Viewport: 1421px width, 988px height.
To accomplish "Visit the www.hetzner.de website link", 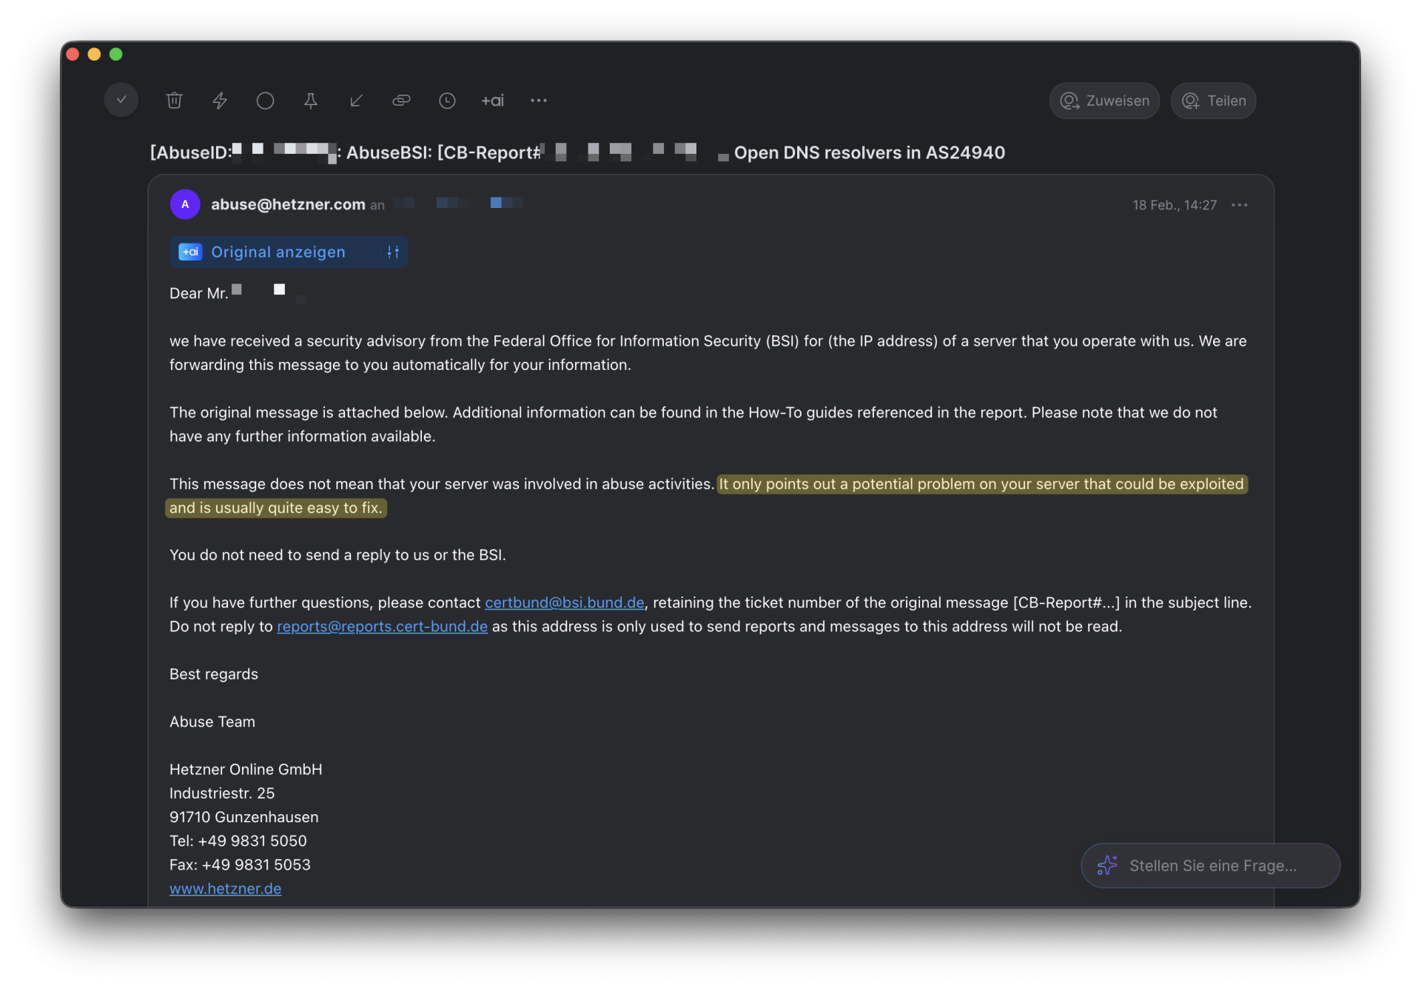I will (x=225, y=888).
